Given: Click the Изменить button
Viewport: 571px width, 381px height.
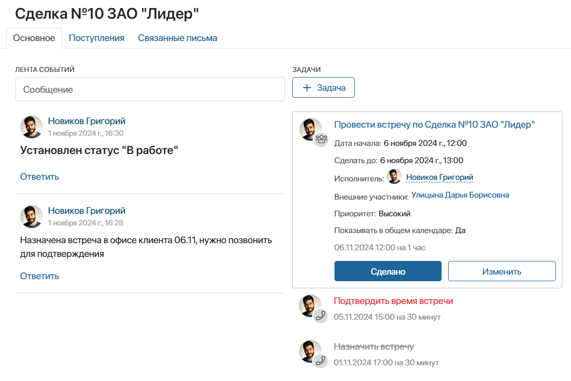Looking at the screenshot, I should click(x=502, y=271).
